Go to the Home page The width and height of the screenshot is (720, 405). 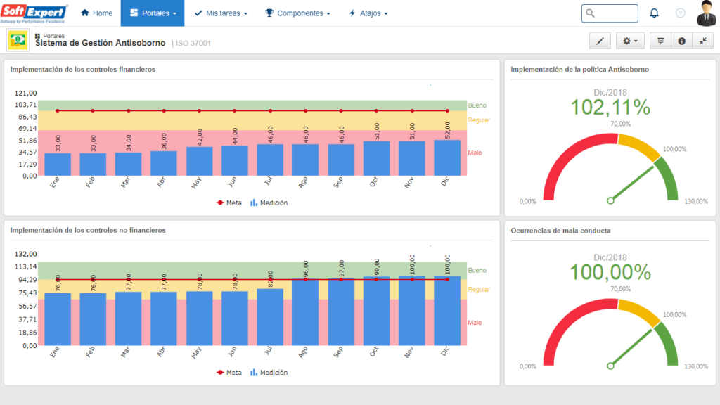(96, 13)
